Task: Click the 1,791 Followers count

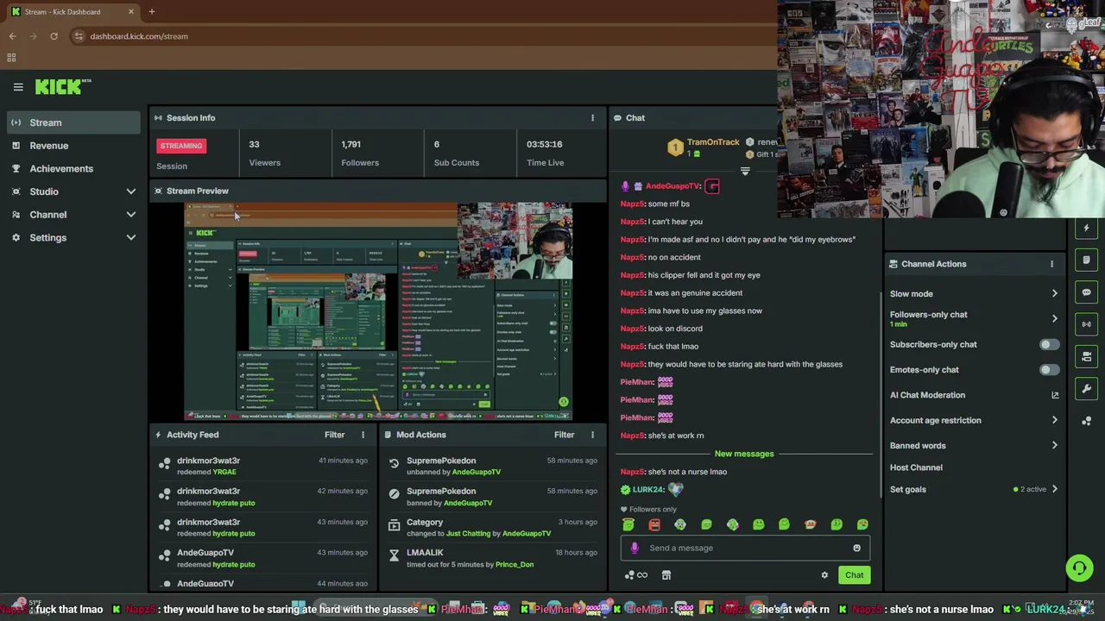Action: (350, 144)
